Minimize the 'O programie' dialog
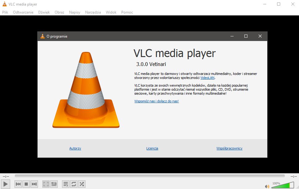Viewport: 299px width, 189px height. tap(232, 36)
